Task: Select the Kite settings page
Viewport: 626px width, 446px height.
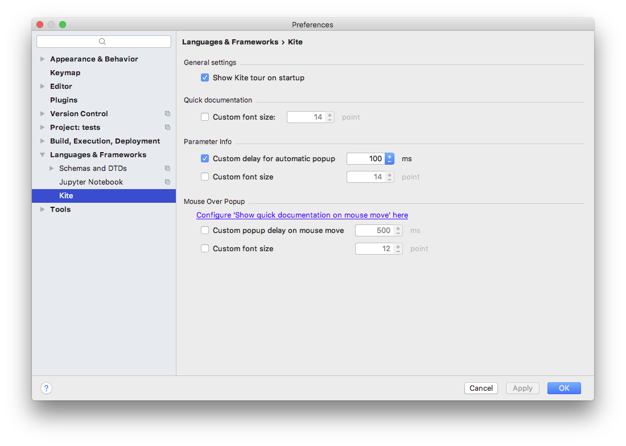Action: [x=104, y=196]
